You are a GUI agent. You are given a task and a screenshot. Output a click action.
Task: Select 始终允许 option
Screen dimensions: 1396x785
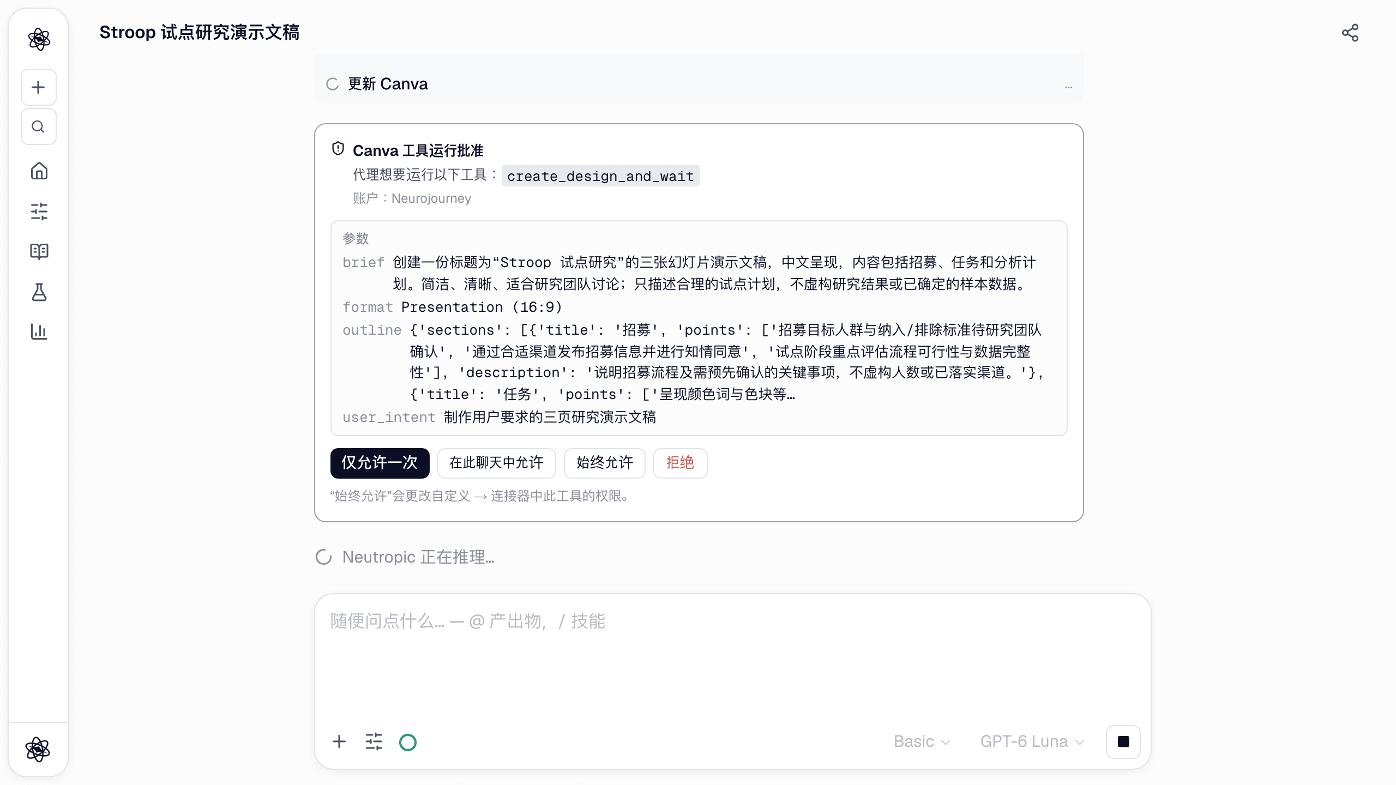click(x=605, y=463)
